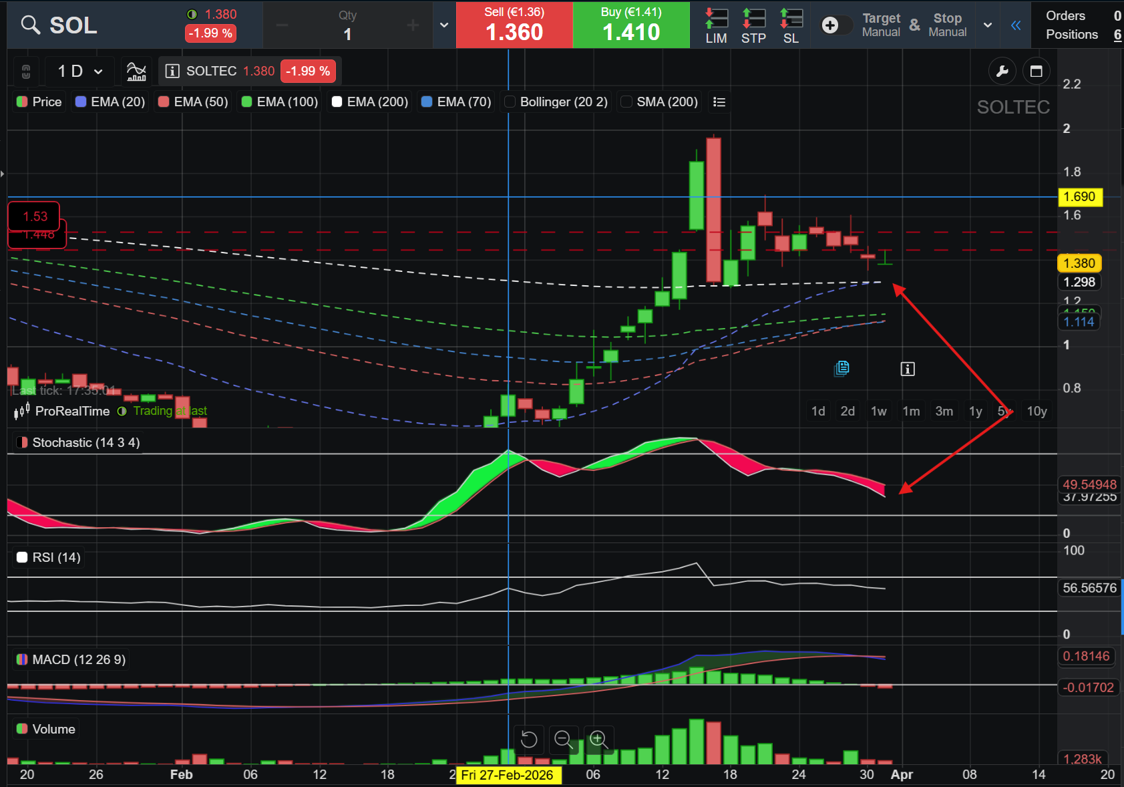This screenshot has height=787, width=1124.
Task: Place a LIM limit order
Action: tap(716, 25)
